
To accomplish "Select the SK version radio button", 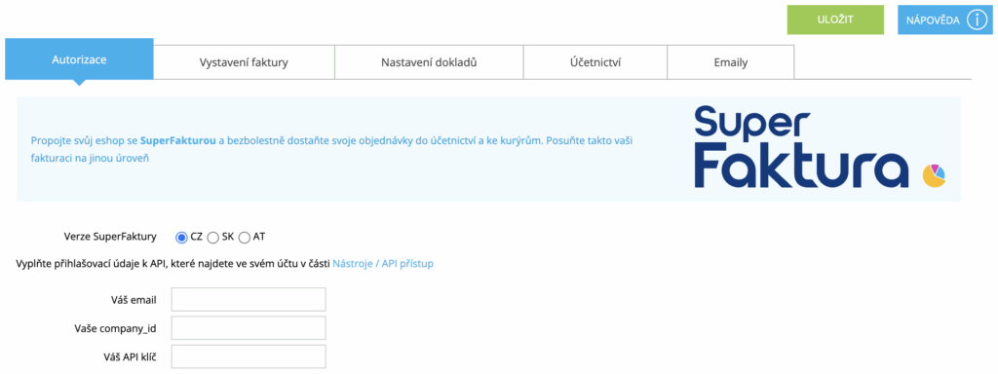I will [213, 238].
